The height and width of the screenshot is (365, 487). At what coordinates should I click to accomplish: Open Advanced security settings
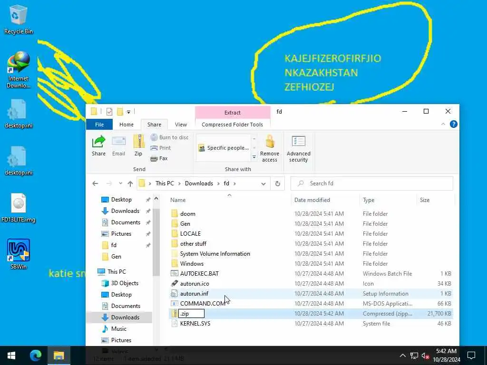[x=299, y=149]
